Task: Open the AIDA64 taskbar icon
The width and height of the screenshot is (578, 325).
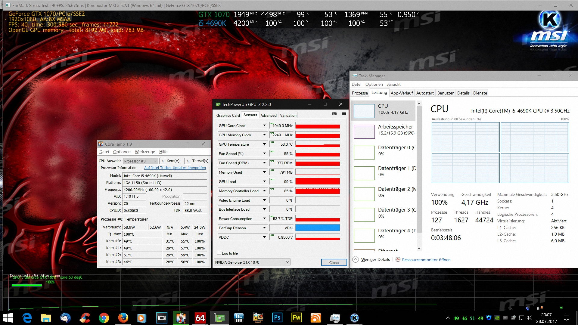Action: tap(200, 318)
